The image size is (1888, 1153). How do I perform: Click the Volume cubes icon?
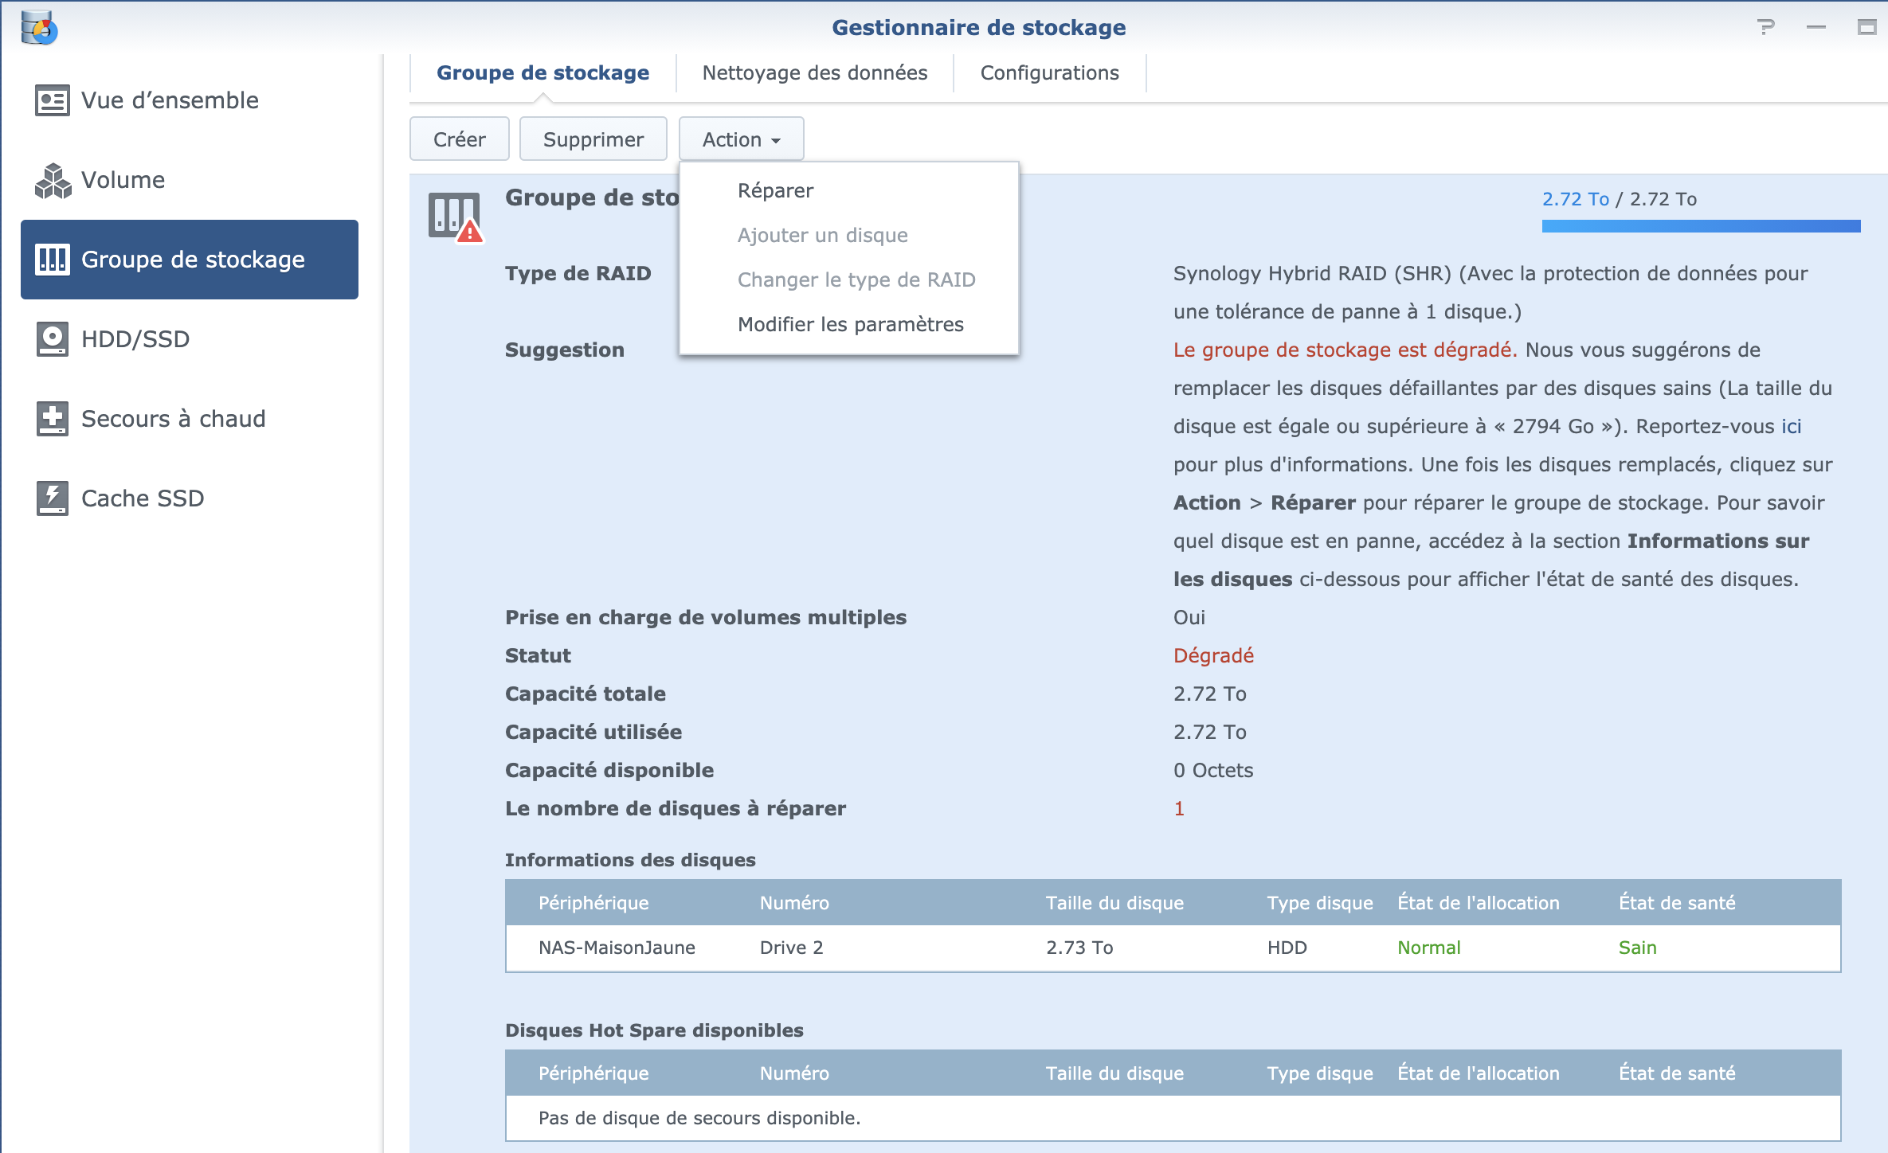coord(53,180)
